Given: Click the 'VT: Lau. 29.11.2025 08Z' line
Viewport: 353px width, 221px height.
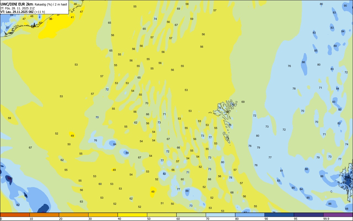Looking at the screenshot, I should coord(17,12).
